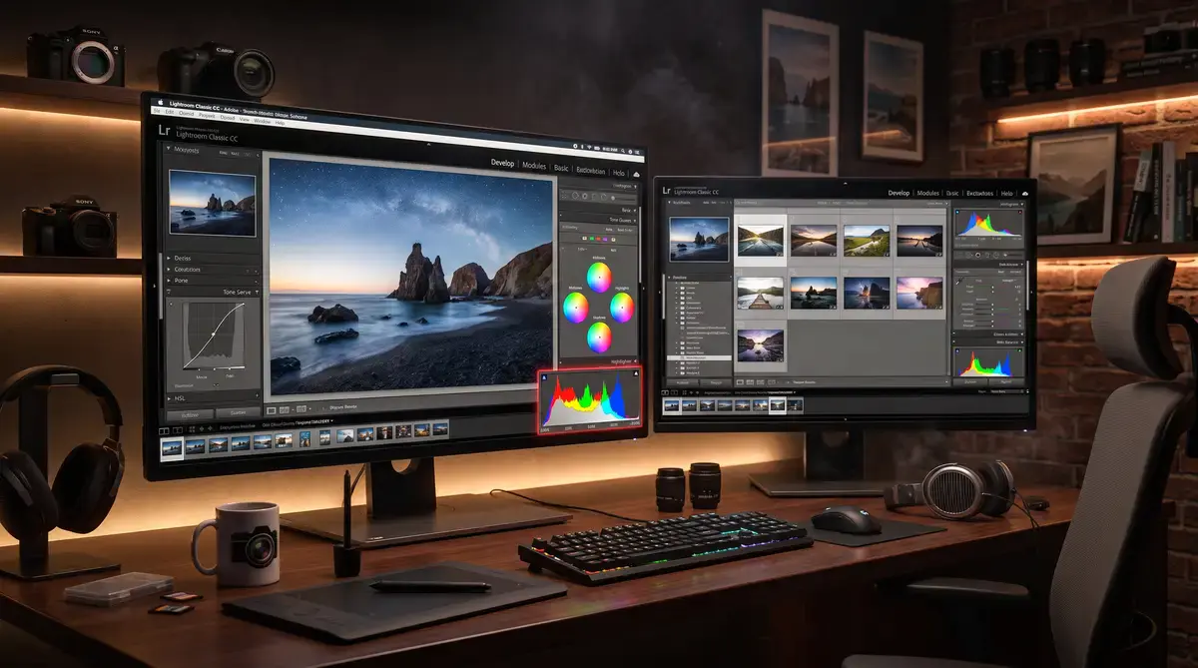This screenshot has height=668, width=1198.
Task: Select loupe view icon in right monitor's toolbar
Action: click(x=752, y=381)
